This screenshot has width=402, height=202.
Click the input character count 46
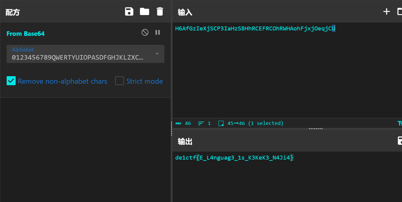[x=183, y=123]
